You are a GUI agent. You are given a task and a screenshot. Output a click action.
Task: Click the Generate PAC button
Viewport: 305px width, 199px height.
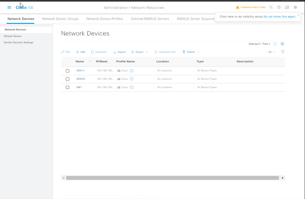(x=165, y=52)
